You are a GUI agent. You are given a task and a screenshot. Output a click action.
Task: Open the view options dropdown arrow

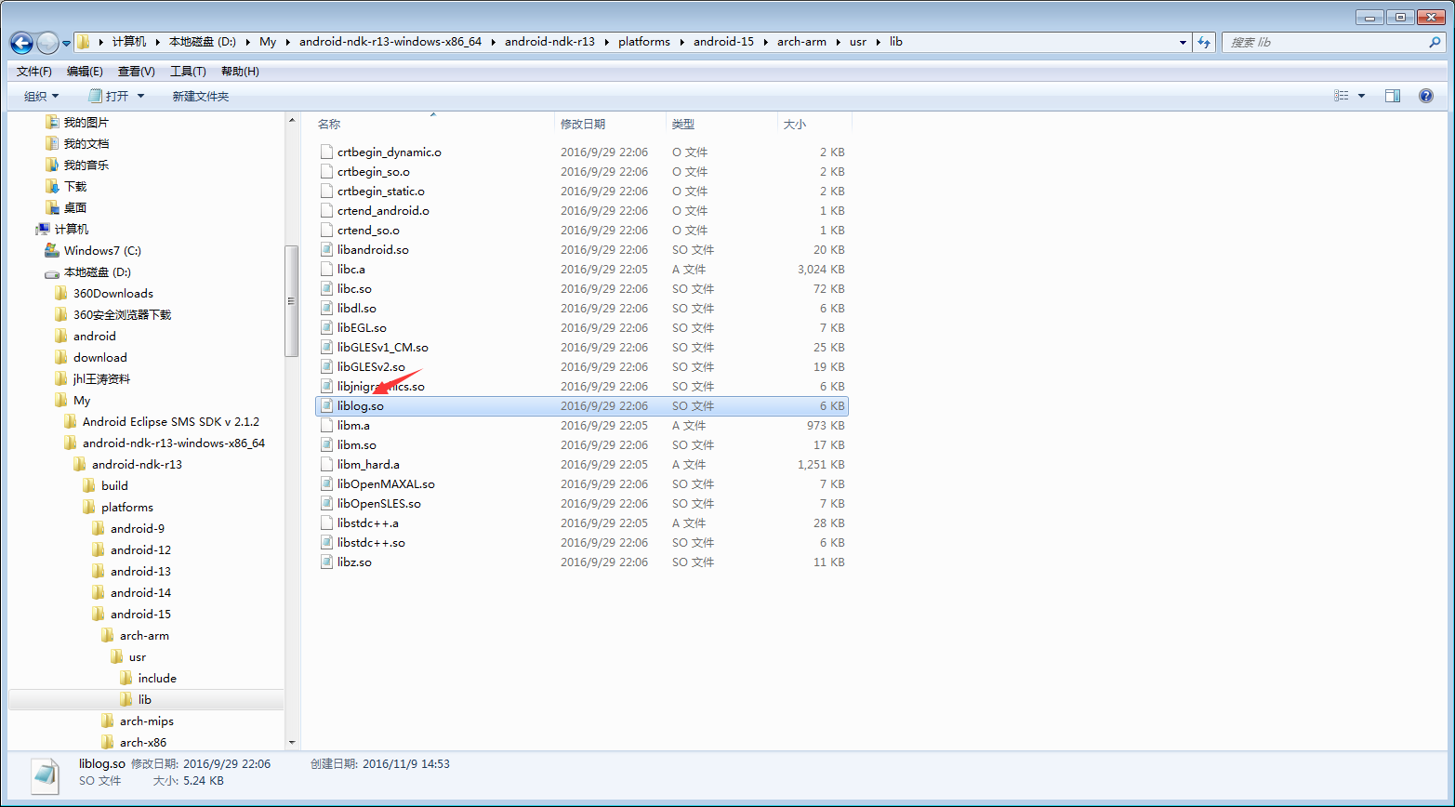point(1361,96)
